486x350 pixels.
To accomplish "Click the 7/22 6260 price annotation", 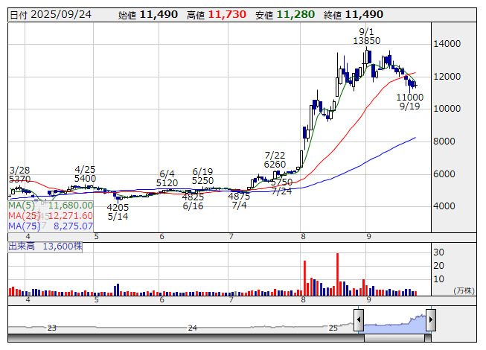I will (275, 159).
